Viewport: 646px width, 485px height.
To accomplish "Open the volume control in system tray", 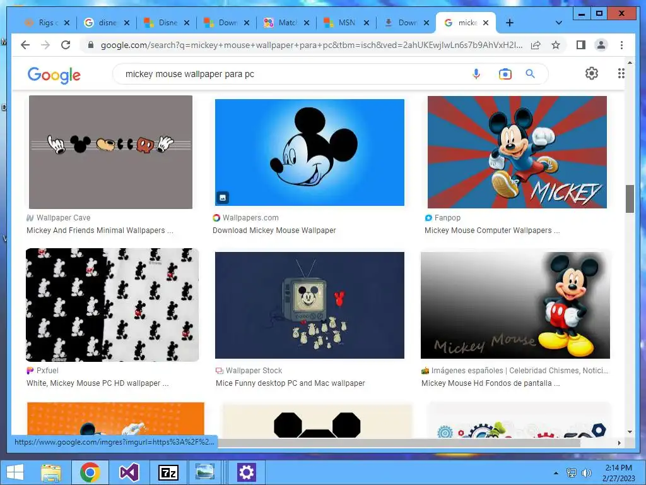I will (586, 473).
